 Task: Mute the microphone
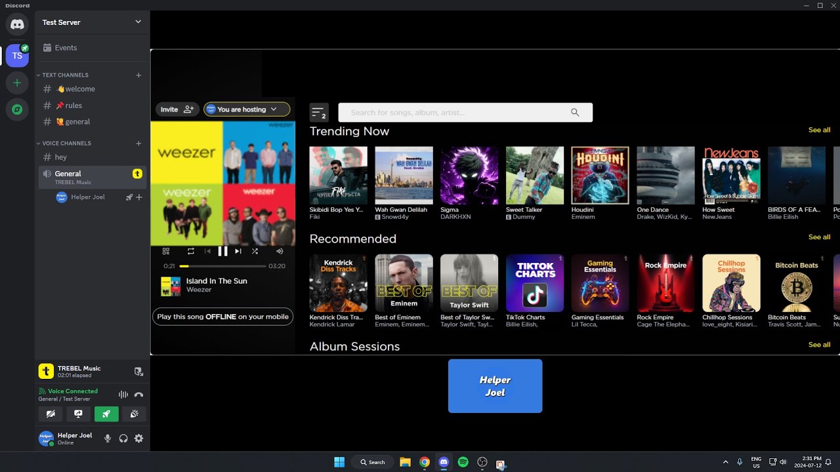(108, 439)
